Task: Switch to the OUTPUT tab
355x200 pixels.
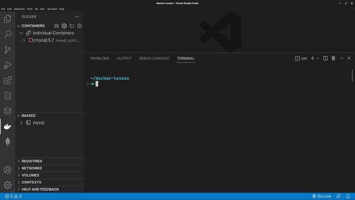Action: point(124,58)
